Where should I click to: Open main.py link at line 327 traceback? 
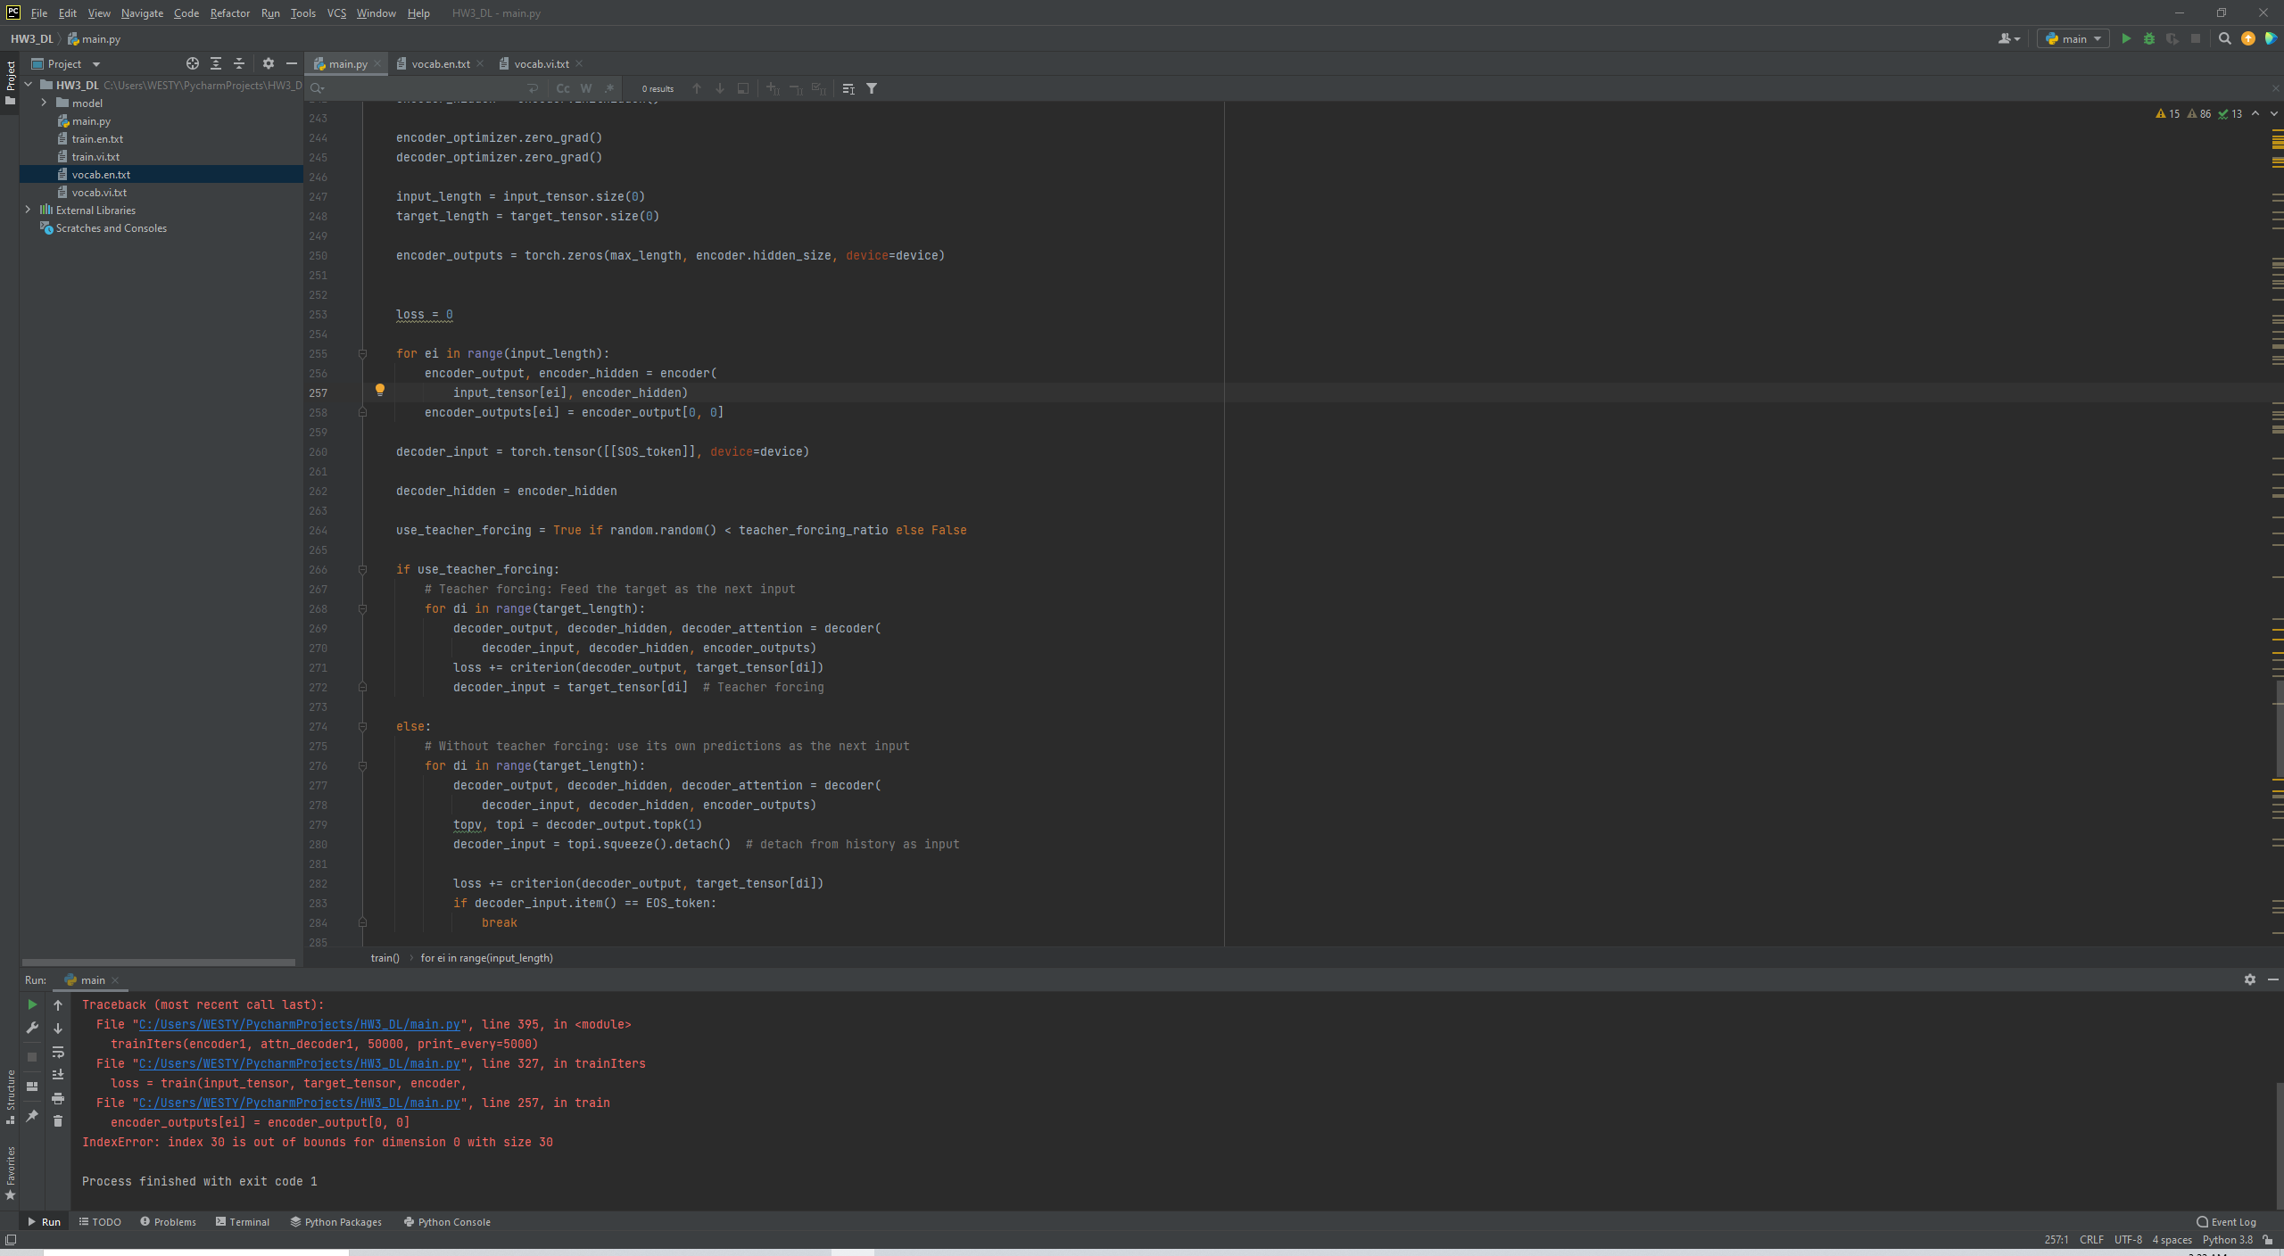pyautogui.click(x=299, y=1063)
